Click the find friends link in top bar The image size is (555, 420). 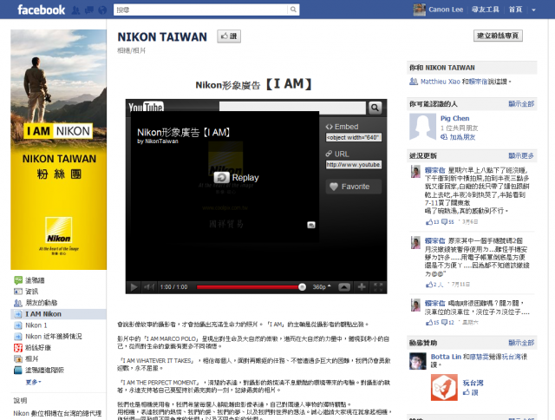pos(486,10)
